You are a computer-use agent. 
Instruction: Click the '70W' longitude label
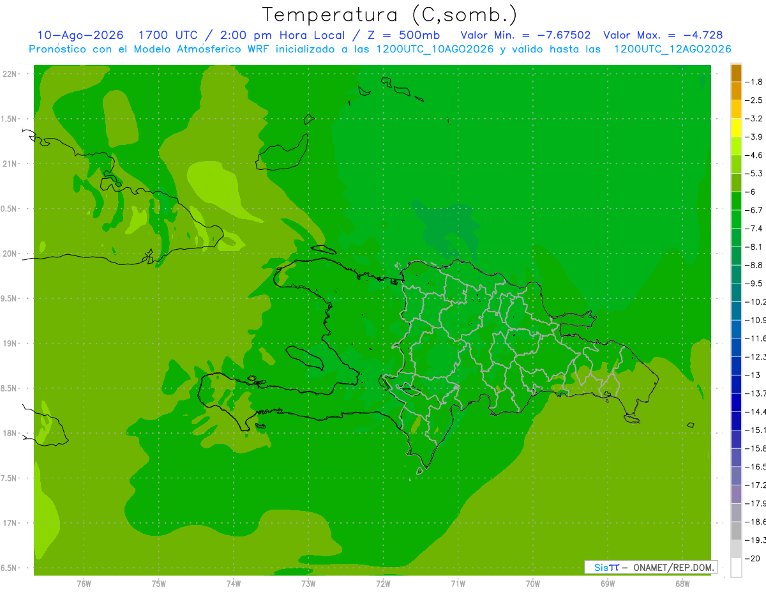coord(533,584)
